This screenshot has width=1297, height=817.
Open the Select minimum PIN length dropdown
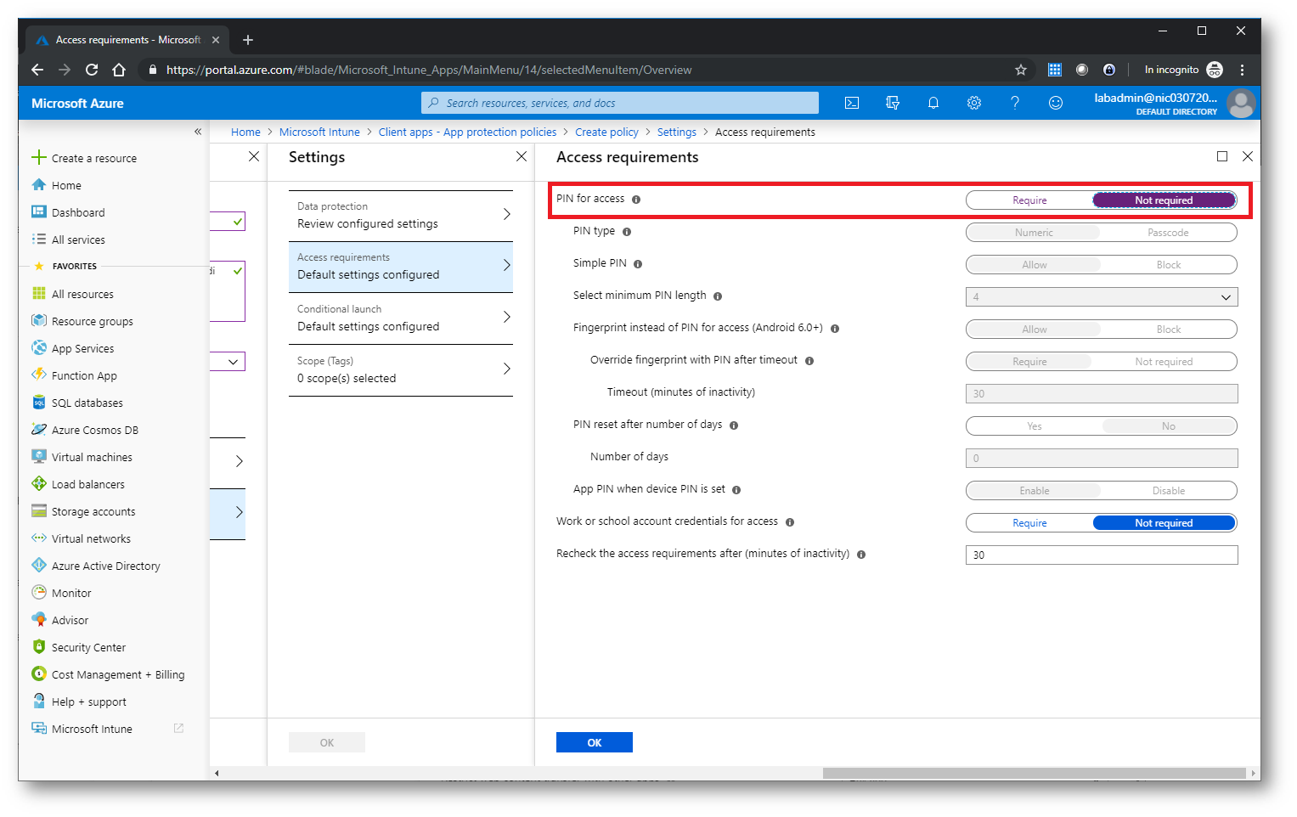point(1102,297)
